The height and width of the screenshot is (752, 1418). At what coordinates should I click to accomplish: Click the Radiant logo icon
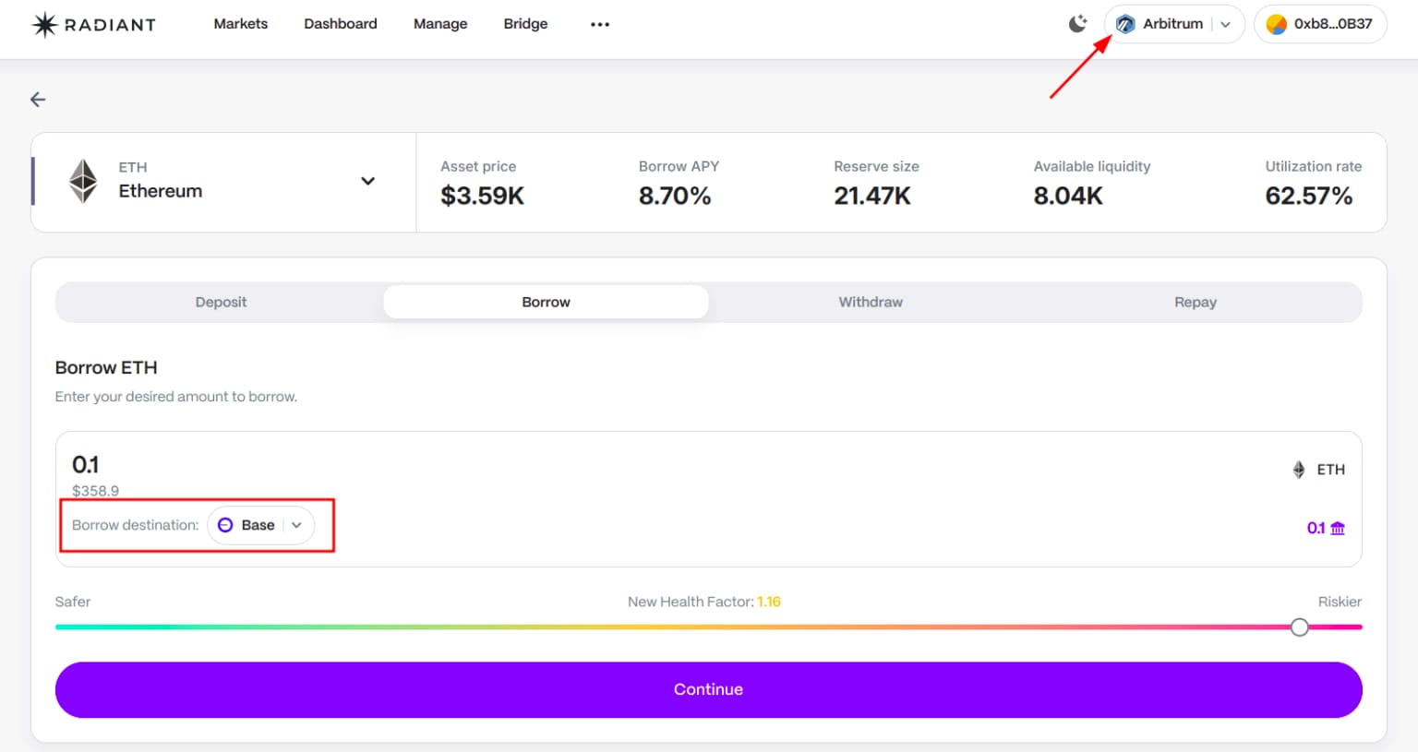coord(44,25)
